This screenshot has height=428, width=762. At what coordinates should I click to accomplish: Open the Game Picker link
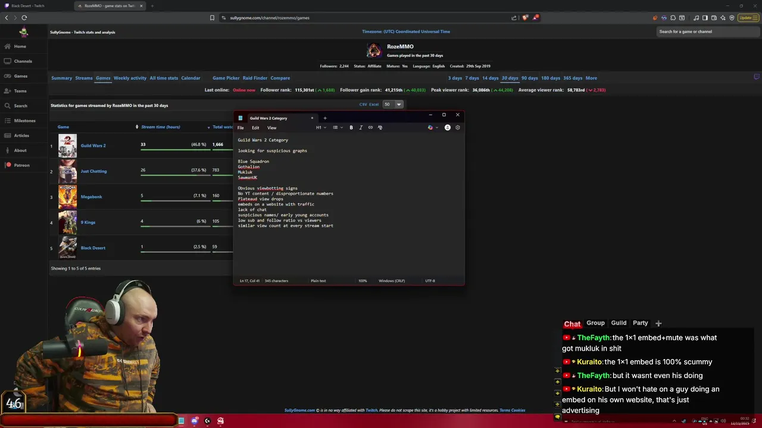click(x=226, y=78)
